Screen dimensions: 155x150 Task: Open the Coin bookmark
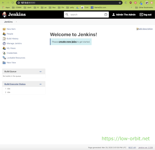(x=85, y=7)
